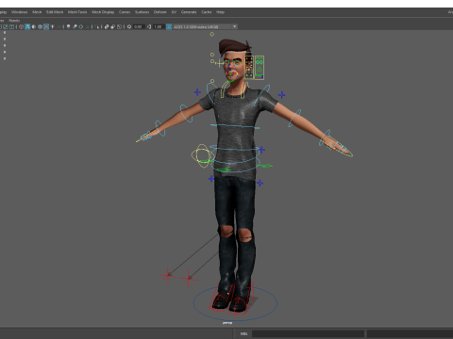Open the Curves menu
Viewport: 453px width, 339px height.
(x=125, y=12)
